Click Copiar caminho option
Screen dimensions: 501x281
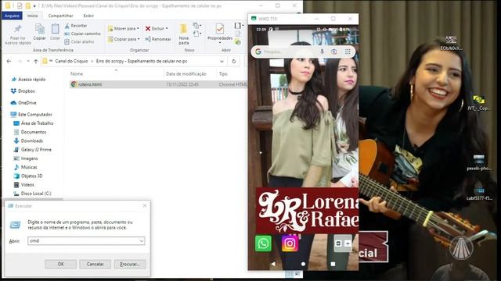click(x=82, y=34)
